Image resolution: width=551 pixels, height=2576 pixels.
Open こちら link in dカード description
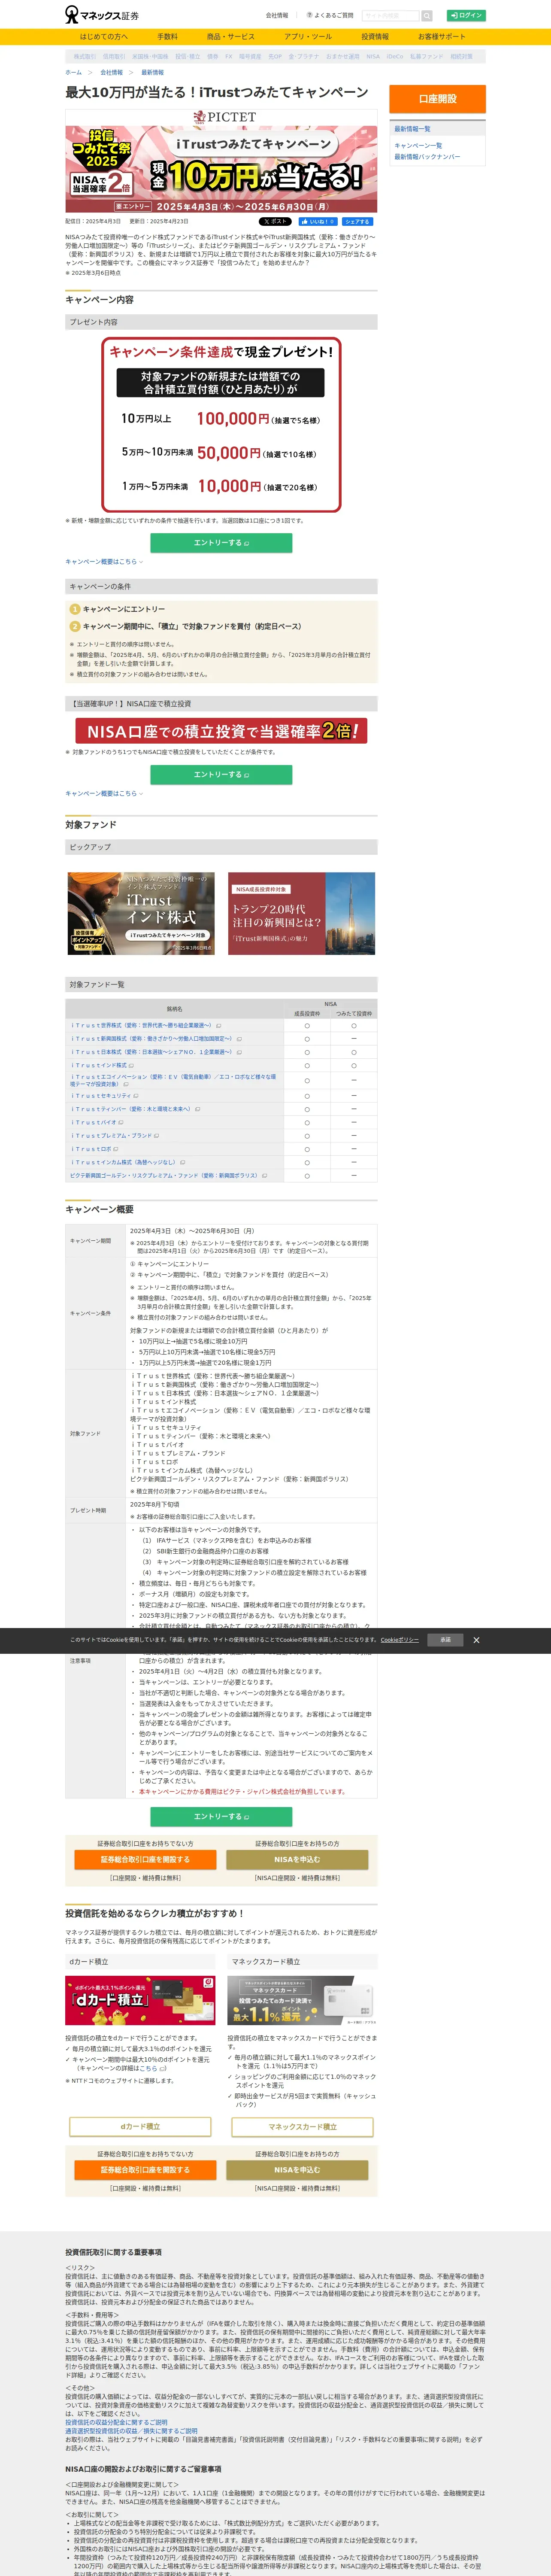click(147, 2069)
